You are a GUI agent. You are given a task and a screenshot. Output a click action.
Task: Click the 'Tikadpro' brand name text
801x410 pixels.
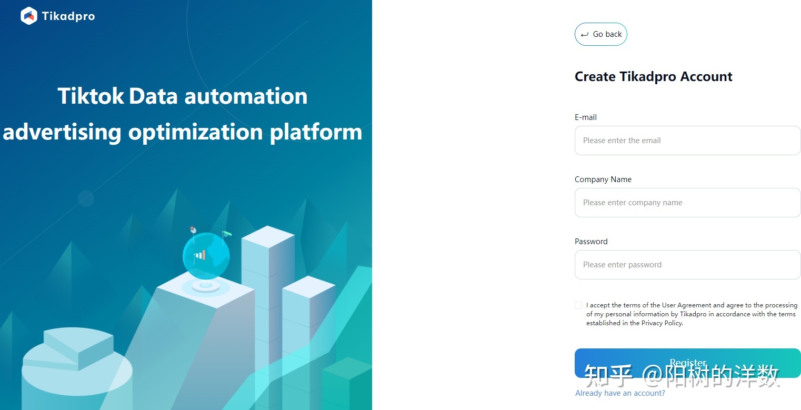68,16
